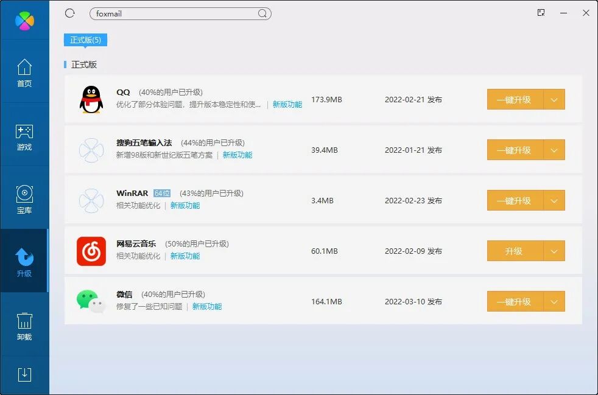Select the 正式版(5) tab
This screenshot has width=598, height=395.
85,40
